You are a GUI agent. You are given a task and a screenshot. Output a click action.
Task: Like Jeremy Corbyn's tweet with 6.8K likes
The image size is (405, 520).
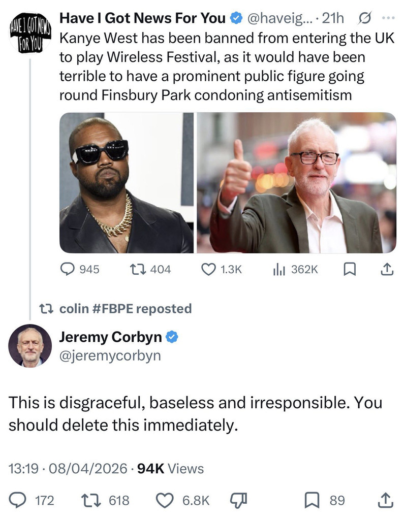[165, 500]
